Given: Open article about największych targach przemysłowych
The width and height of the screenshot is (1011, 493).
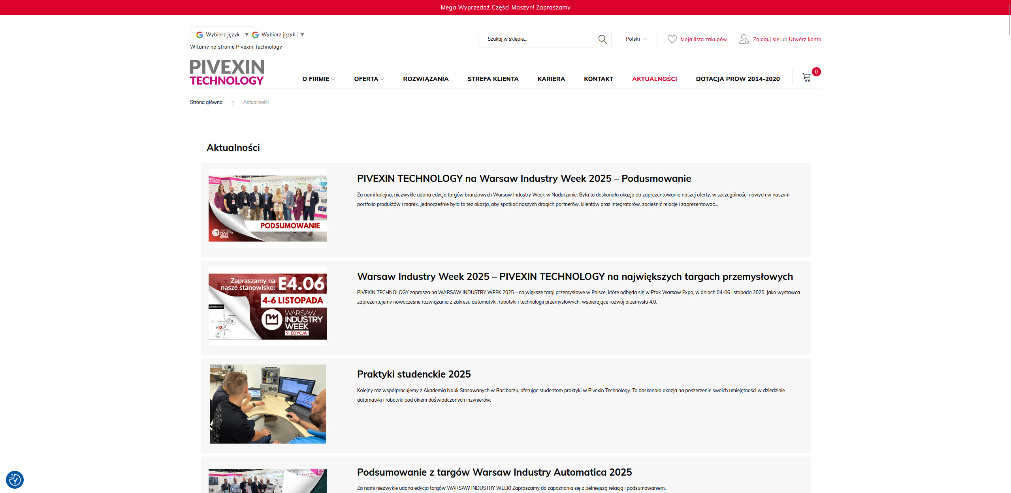Looking at the screenshot, I should (x=575, y=277).
